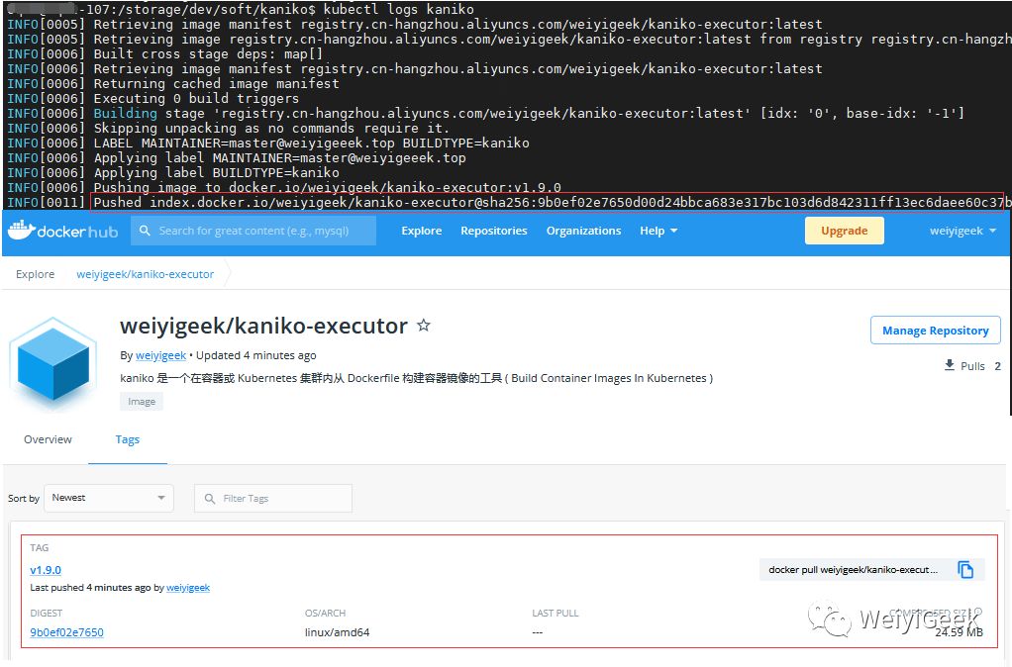Copy the docker pull command
This screenshot has height=667, width=1012.
click(x=965, y=570)
